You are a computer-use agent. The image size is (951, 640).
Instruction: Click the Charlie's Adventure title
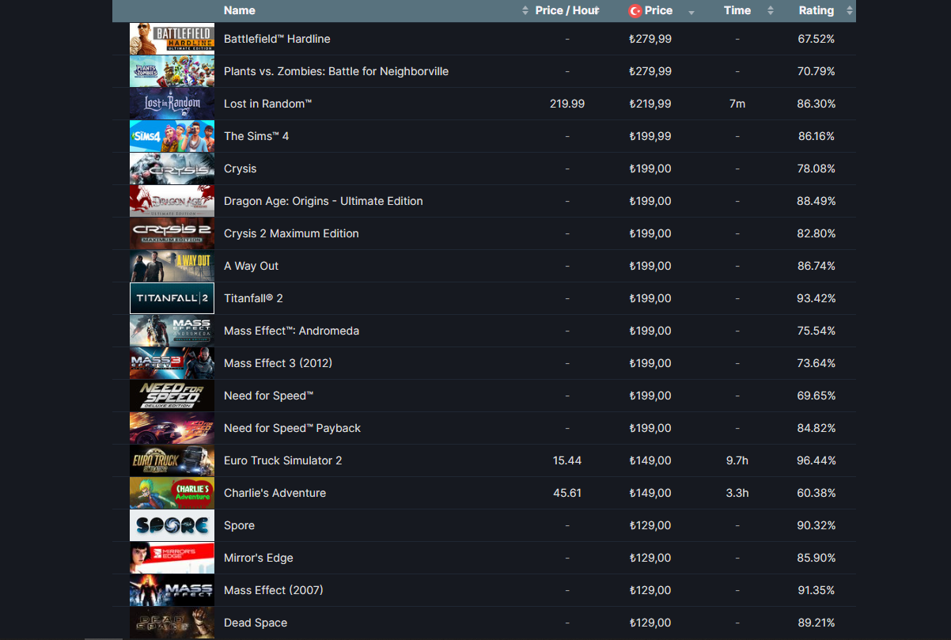275,493
